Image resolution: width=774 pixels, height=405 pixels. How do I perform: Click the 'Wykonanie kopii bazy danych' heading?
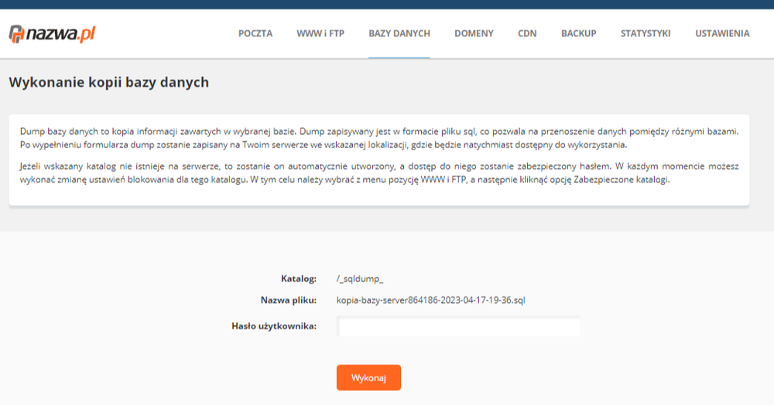(x=109, y=82)
